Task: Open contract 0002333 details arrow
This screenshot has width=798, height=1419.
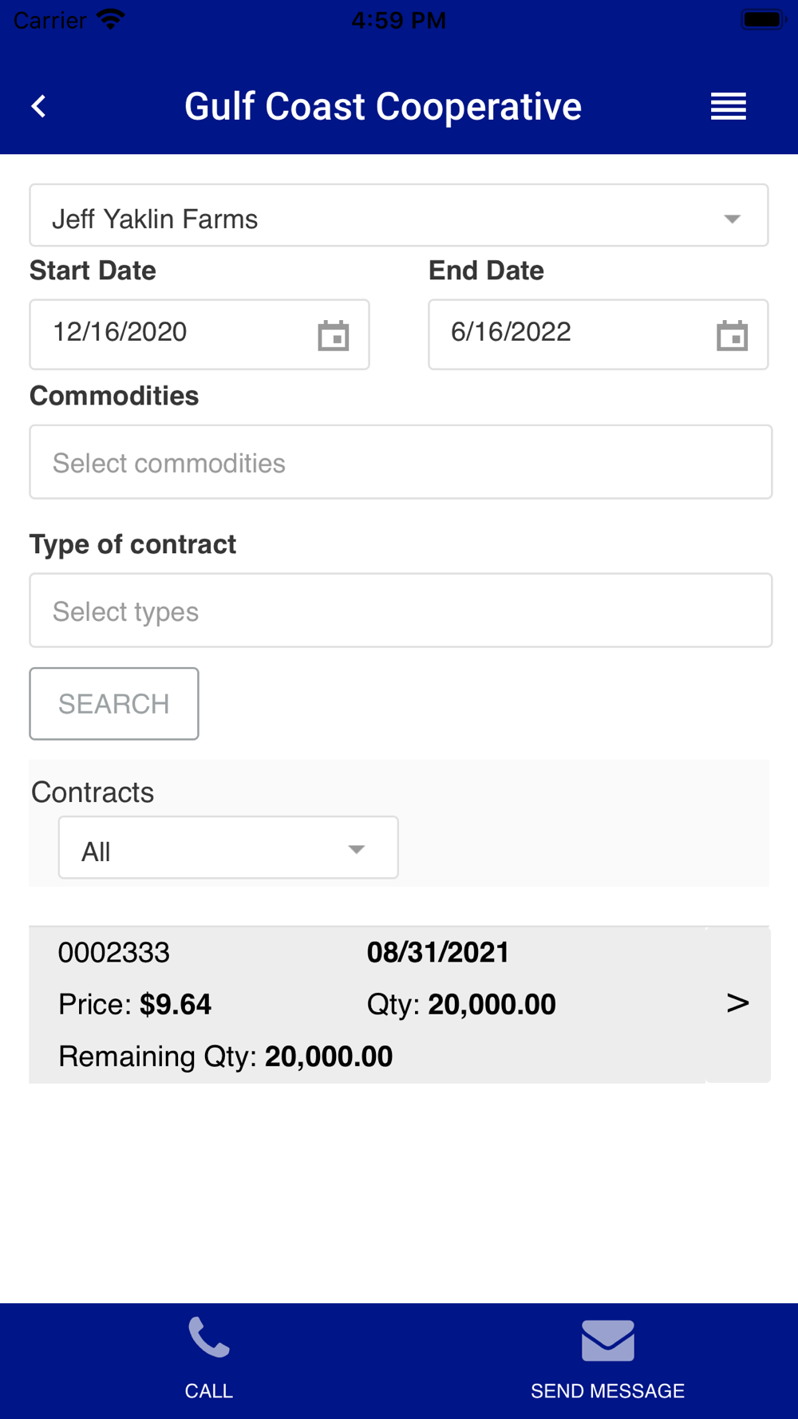Action: [738, 1003]
